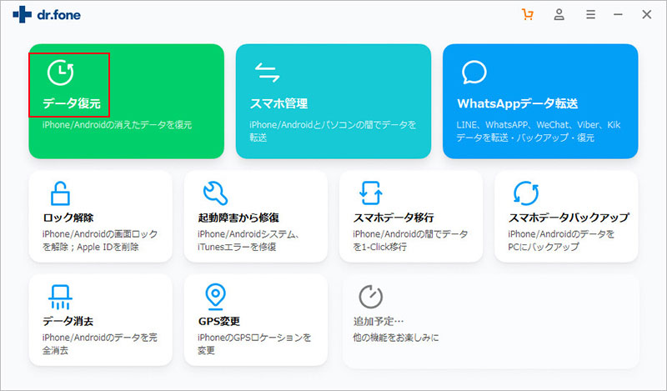The width and height of the screenshot is (667, 391).
Task: Click the 追加予定 coming soon tile
Action: point(490,321)
